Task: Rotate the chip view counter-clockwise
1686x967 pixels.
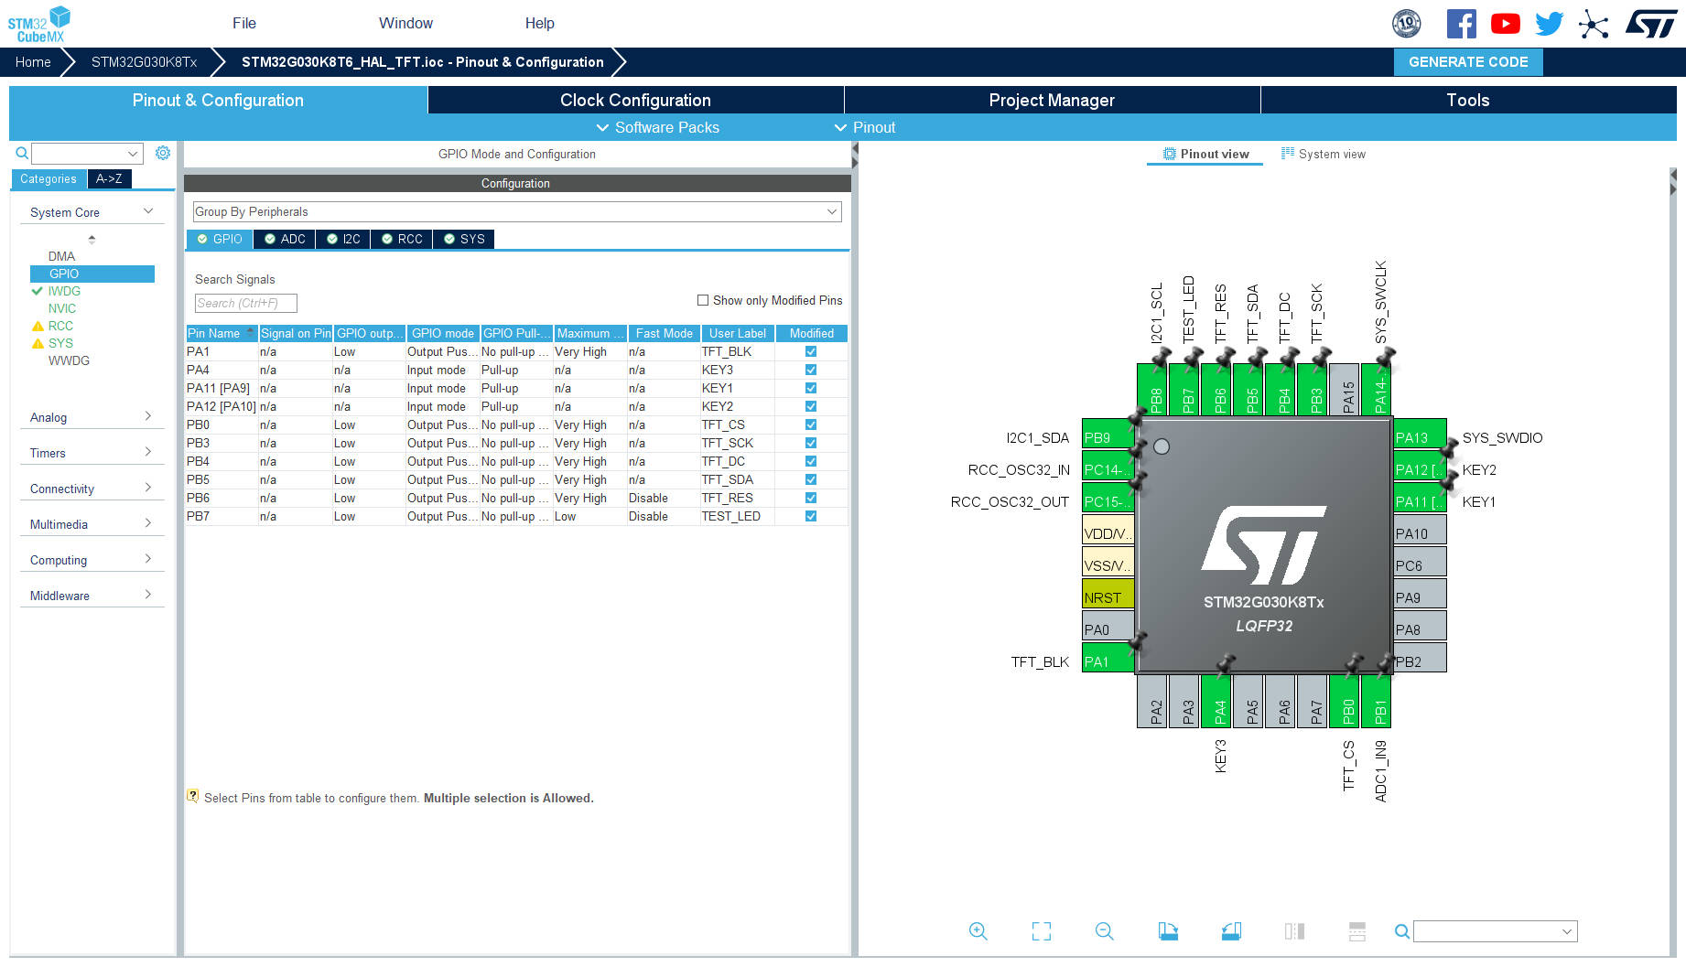Action: (1231, 931)
